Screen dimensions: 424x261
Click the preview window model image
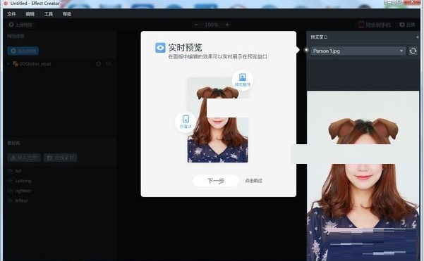pyautogui.click(x=363, y=176)
